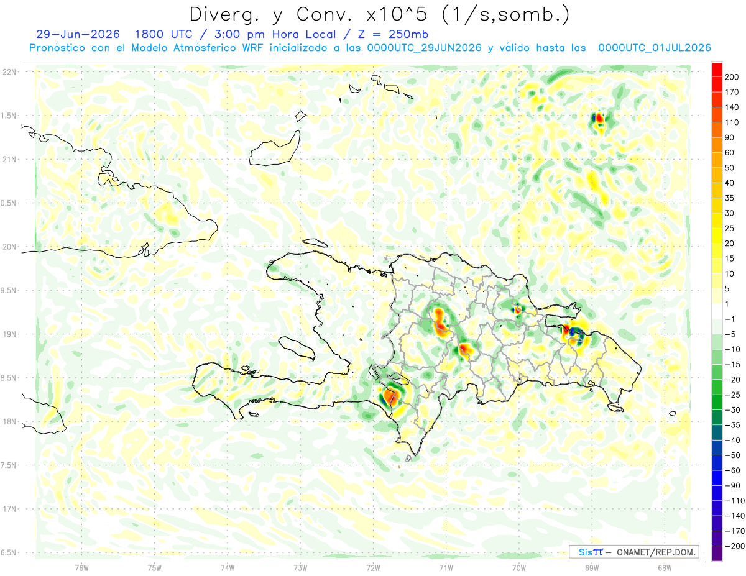746x576 pixels.
Task: Click the colorbar value '-20'
Action: coord(734,380)
